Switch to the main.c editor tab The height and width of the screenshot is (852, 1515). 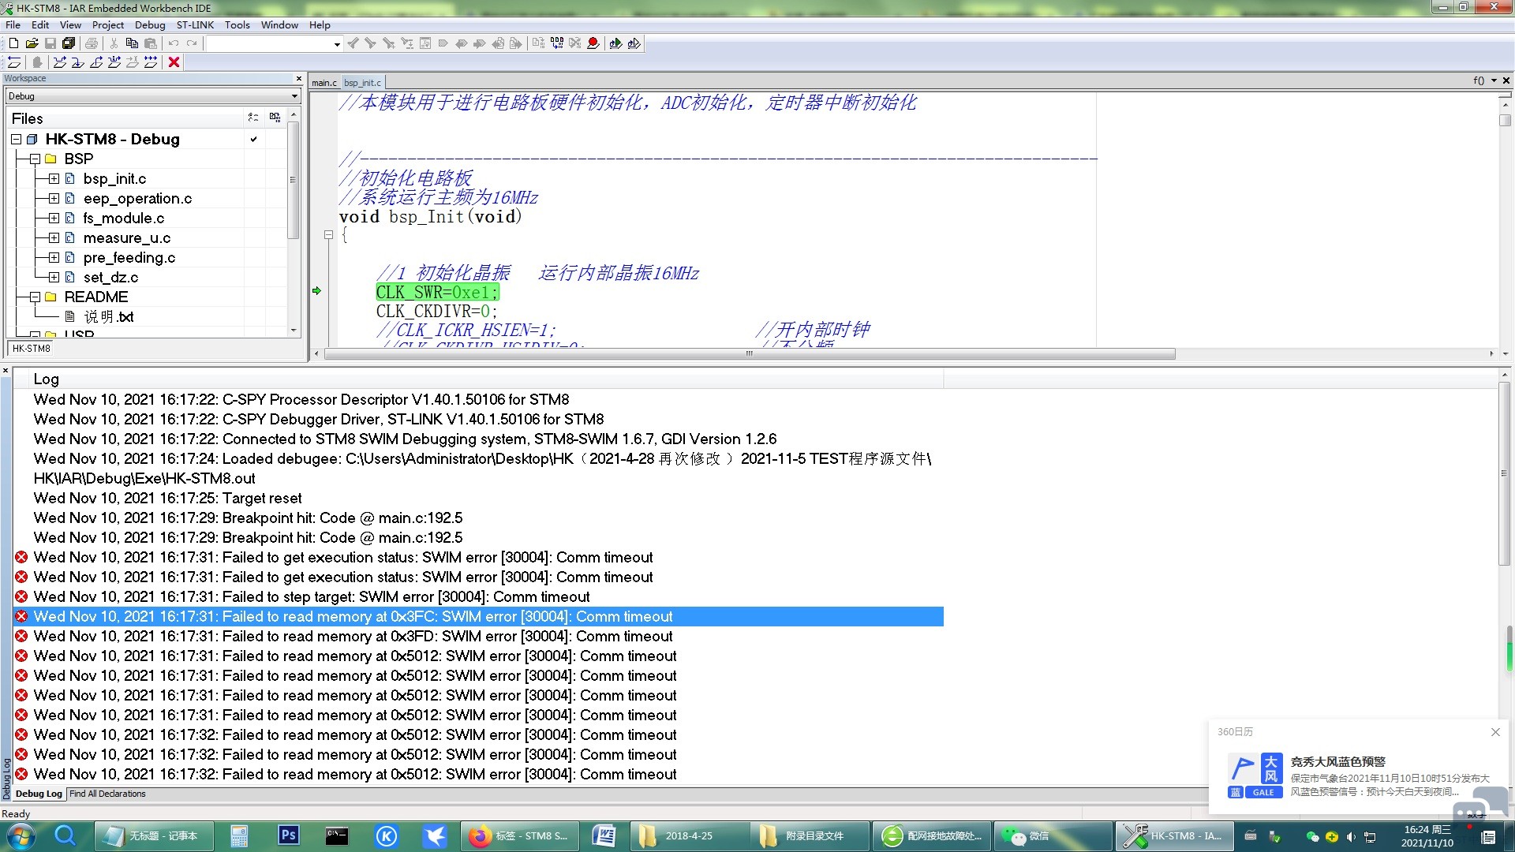pyautogui.click(x=324, y=82)
